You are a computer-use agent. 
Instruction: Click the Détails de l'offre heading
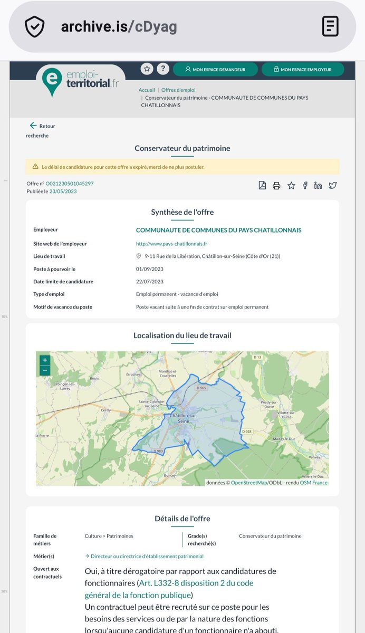(x=182, y=519)
